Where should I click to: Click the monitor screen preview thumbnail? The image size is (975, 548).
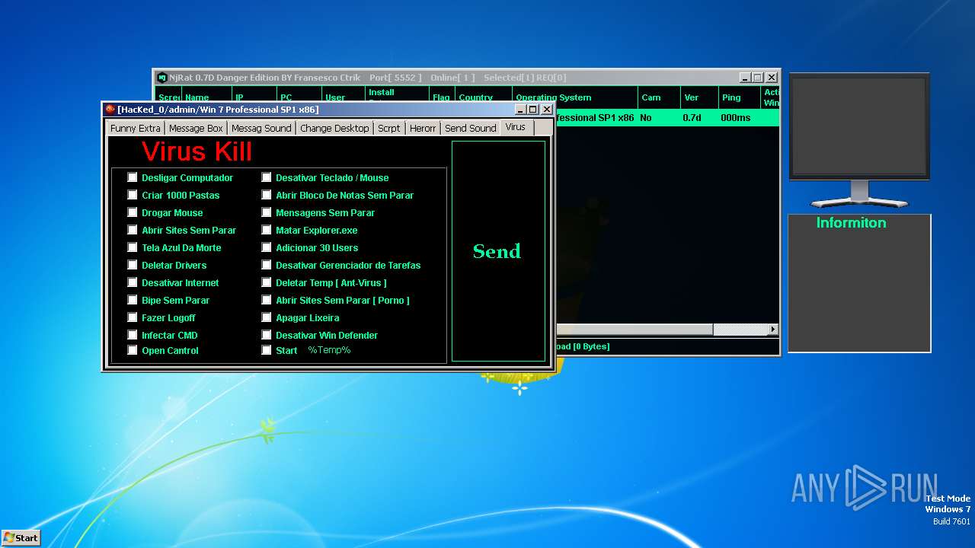pos(859,126)
